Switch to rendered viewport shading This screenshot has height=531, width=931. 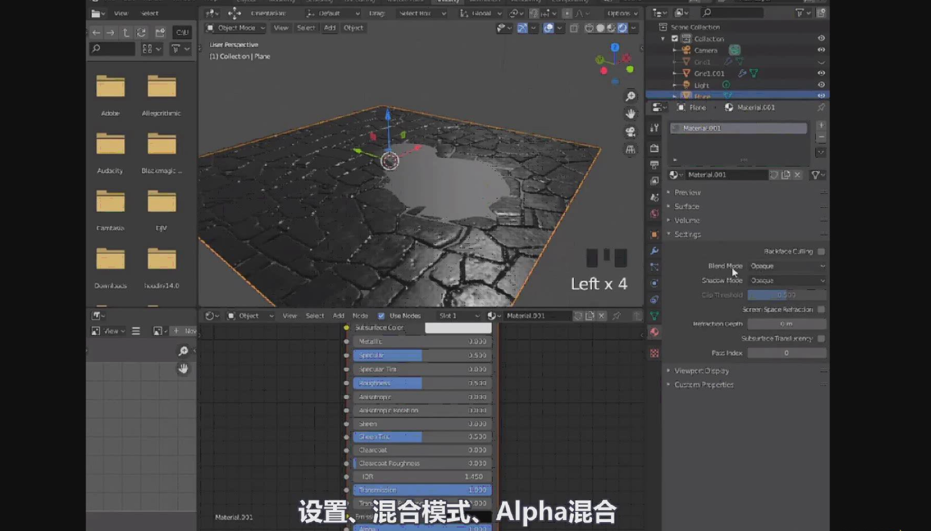(622, 28)
